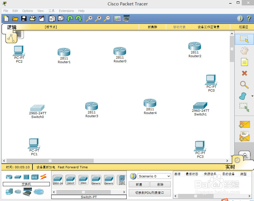This screenshot has height=201, width=254.
Task: Choose the Place Note tool
Action: tap(244, 62)
